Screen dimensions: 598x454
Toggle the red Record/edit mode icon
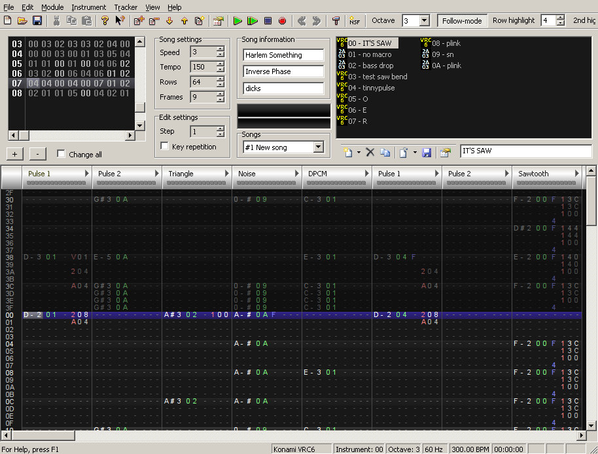(282, 21)
